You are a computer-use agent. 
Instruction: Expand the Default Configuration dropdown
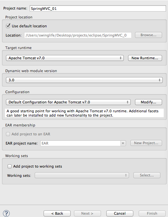pyautogui.click(x=68, y=102)
